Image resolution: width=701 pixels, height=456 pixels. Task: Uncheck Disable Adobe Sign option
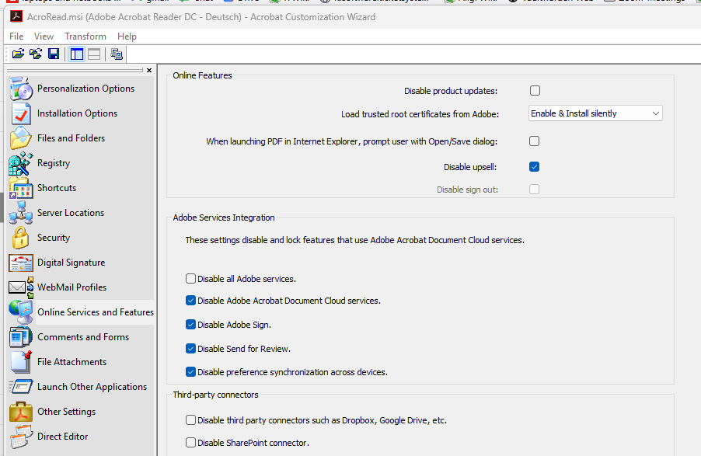pyautogui.click(x=191, y=325)
